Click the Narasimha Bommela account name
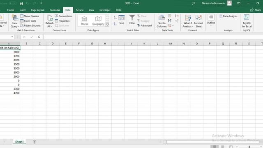Viewport: 263px width, 148px height. (213, 3)
